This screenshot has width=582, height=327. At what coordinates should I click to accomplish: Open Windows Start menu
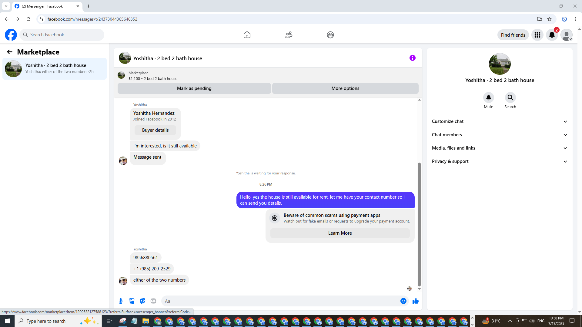[7, 321]
